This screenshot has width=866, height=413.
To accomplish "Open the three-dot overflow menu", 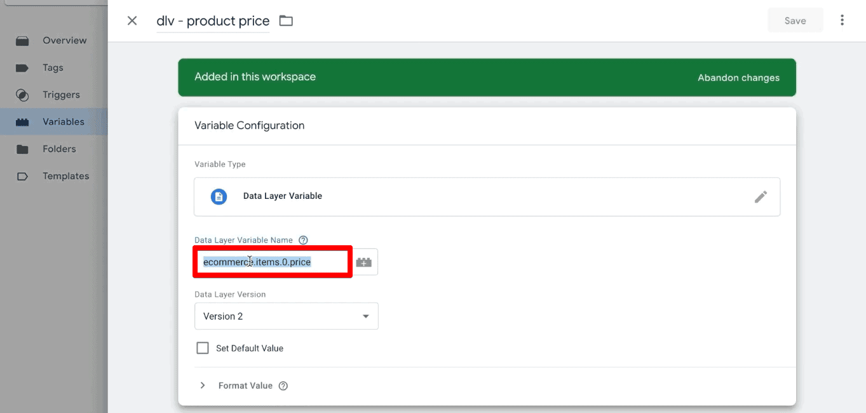I will 842,20.
